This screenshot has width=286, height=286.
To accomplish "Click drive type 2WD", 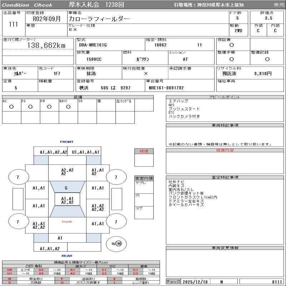I will pos(238,31).
